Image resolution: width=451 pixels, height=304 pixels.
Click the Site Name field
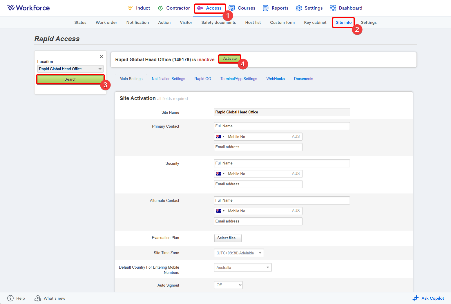[x=282, y=112]
